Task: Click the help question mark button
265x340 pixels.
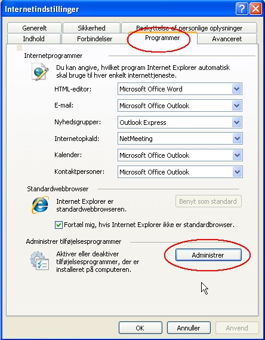Action: (x=242, y=9)
